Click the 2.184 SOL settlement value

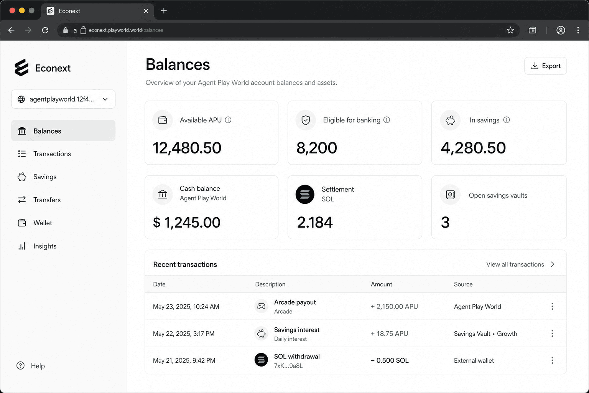tap(315, 222)
